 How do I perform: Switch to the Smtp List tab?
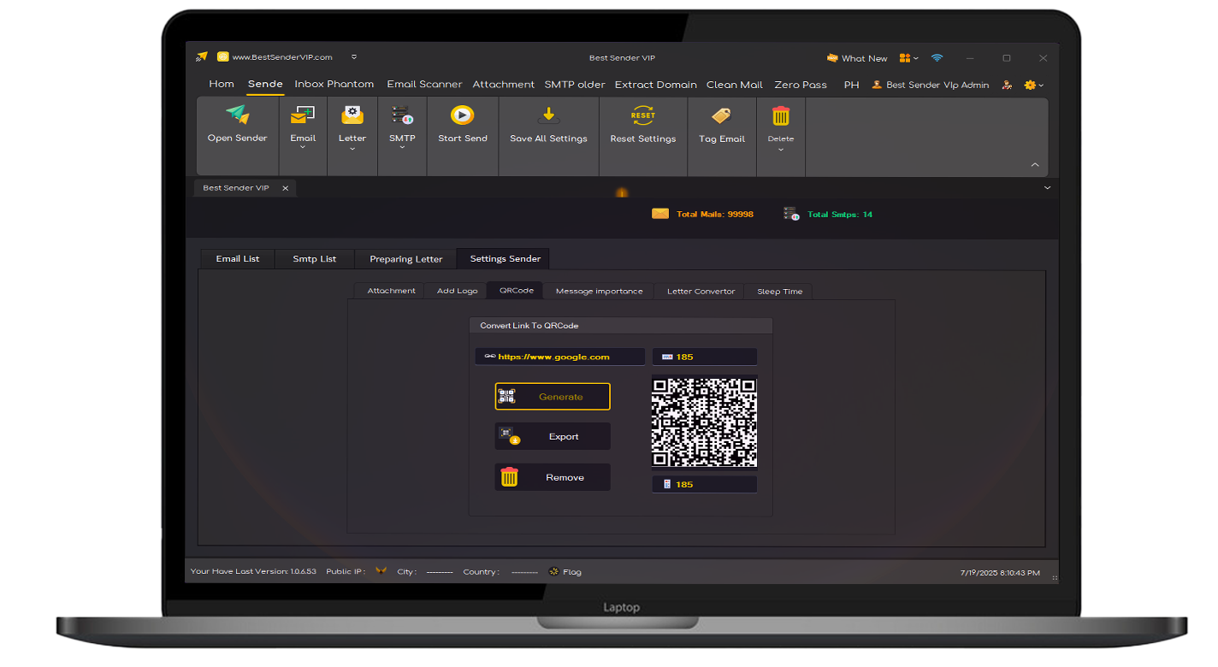click(315, 258)
